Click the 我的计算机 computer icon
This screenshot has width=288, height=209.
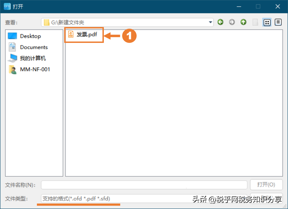12,58
